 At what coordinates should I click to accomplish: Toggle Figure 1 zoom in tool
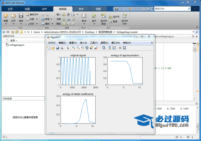pyautogui.click(x=74, y=48)
